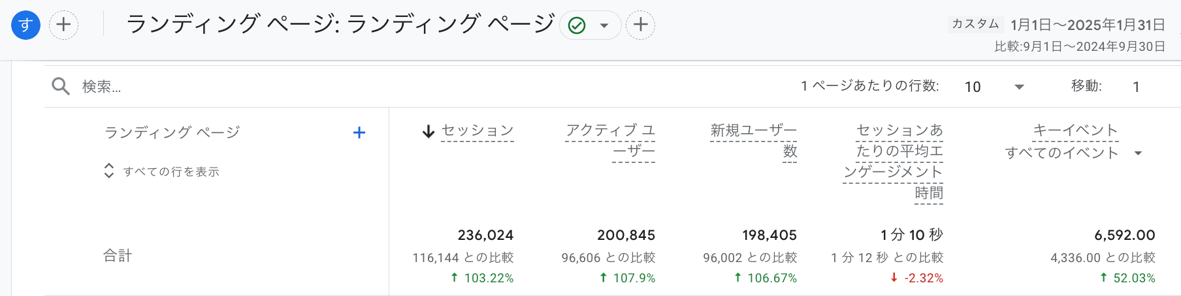1181x296 pixels.
Task: Click the green checkmark status icon
Action: coord(577,25)
